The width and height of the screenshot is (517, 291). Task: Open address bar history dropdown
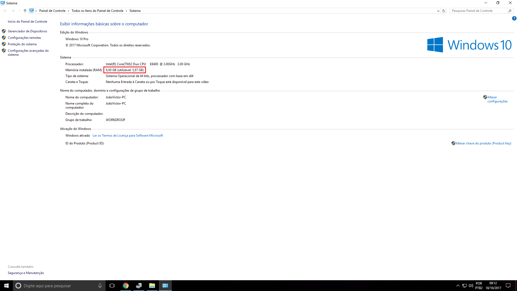click(438, 11)
